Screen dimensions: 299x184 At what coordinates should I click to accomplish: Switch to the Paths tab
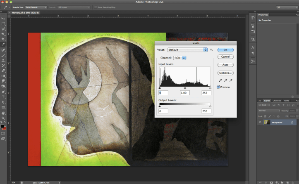(287, 101)
